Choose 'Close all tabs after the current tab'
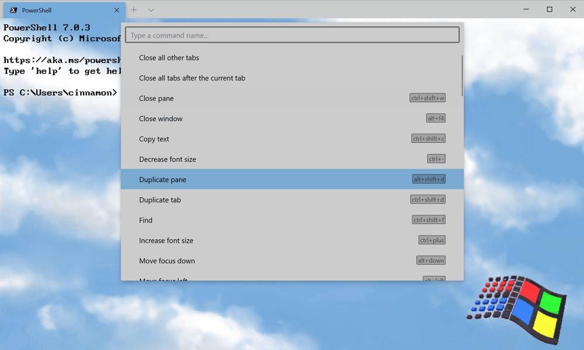 coord(292,78)
